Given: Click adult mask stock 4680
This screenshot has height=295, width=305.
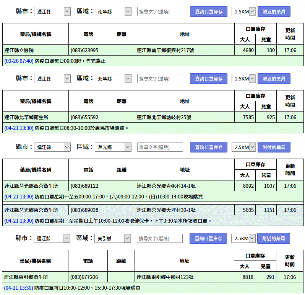Looking at the screenshot, I should point(248,50).
